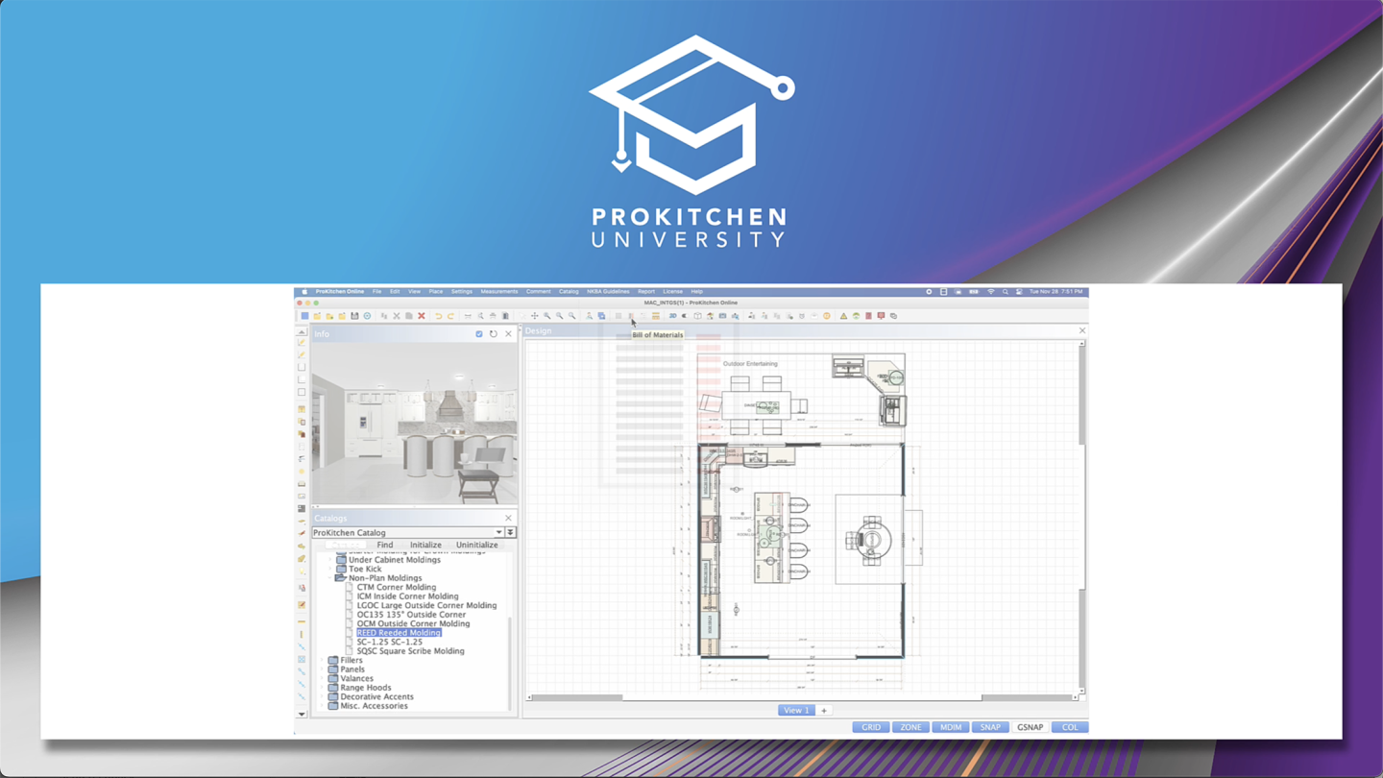Open the File menu
Viewport: 1383px width, 778px height.
pos(376,292)
